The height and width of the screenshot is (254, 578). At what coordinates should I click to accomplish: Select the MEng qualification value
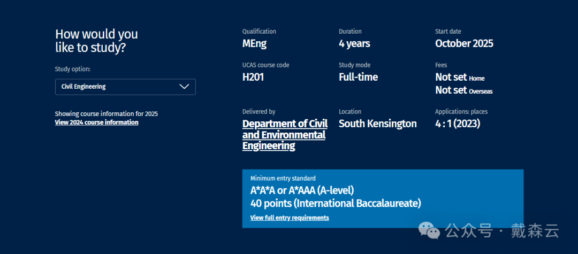click(x=254, y=44)
